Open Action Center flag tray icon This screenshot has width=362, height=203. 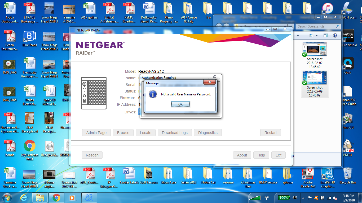309,198
